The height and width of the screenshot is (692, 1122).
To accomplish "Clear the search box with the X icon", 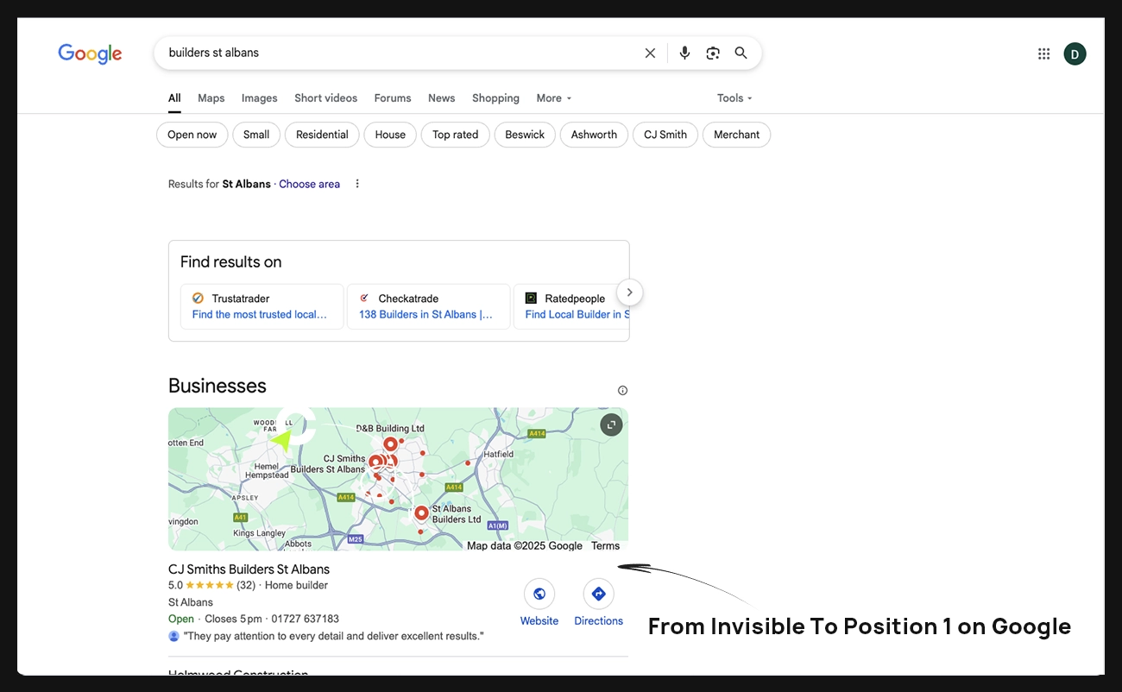I will (650, 53).
